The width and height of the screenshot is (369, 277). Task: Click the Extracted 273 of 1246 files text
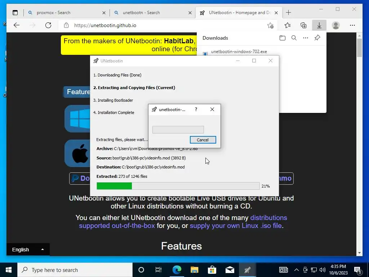pos(122,176)
